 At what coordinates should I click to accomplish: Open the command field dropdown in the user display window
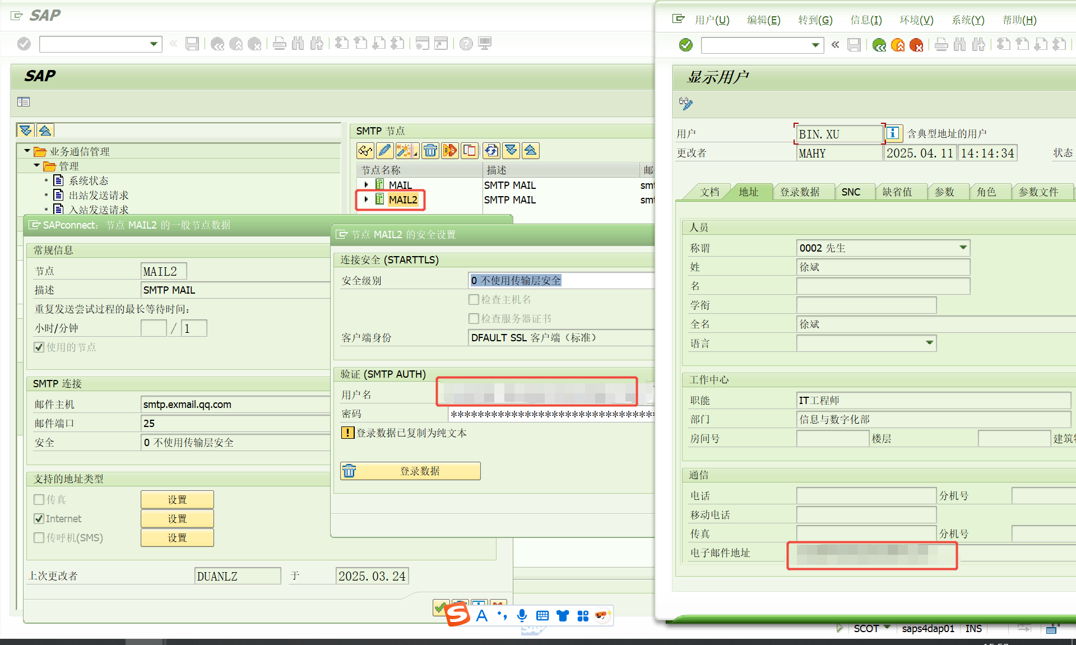coord(815,45)
